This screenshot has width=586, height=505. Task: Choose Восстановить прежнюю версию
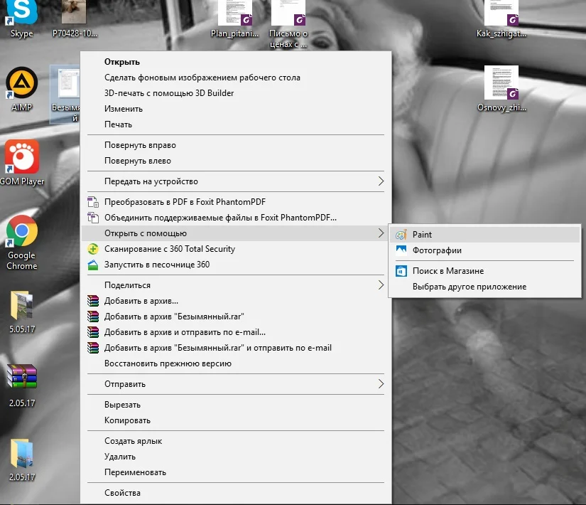pyautogui.click(x=236, y=364)
